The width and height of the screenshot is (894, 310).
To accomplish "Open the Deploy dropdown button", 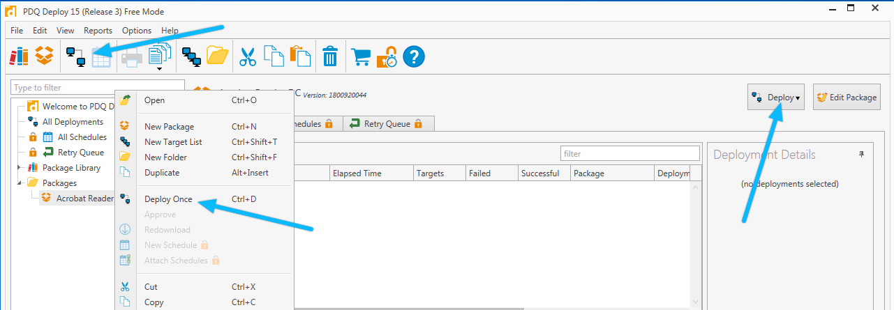I will point(777,98).
